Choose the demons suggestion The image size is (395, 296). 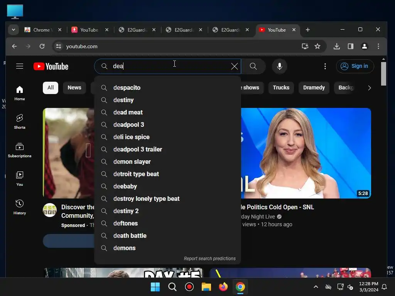167,248
